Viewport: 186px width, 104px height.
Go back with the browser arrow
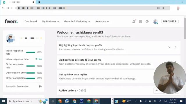[3, 8]
